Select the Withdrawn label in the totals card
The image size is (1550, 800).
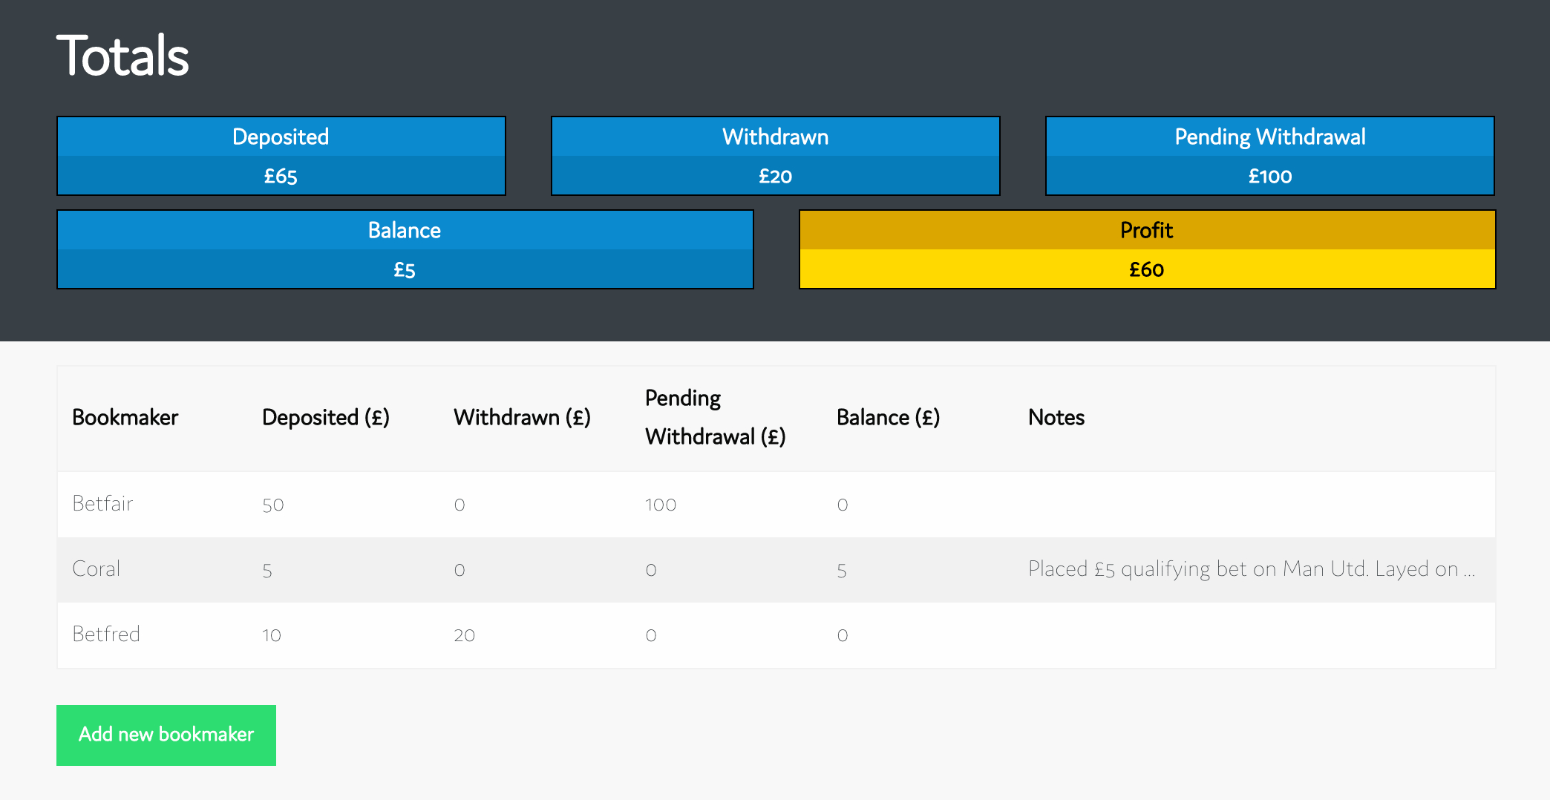tap(775, 137)
